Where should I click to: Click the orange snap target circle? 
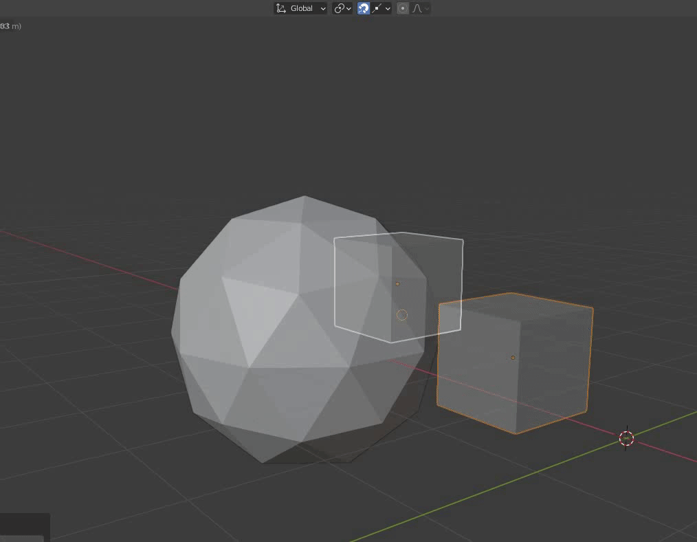point(402,315)
